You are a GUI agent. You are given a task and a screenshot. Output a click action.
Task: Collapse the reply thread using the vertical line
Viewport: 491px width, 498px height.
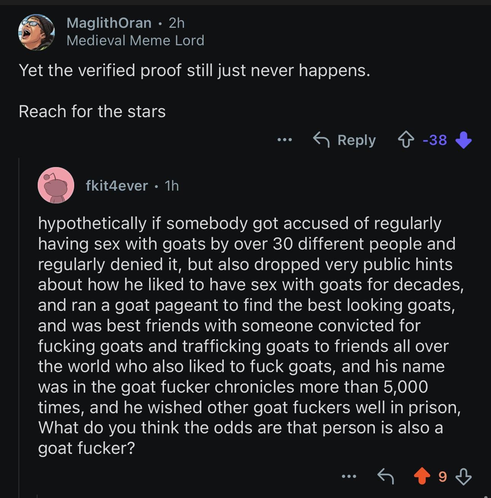(19, 327)
